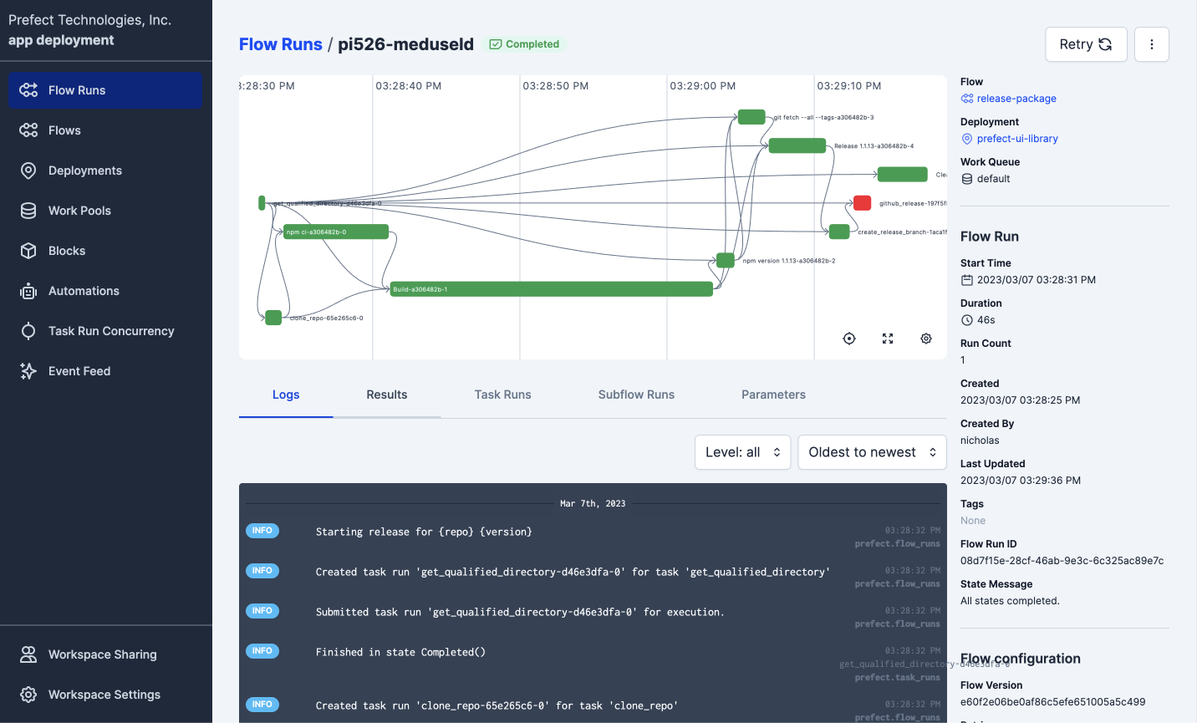Click the 'Submitted task run' log line
Viewport: 1197px width, 723px height.
click(x=520, y=612)
